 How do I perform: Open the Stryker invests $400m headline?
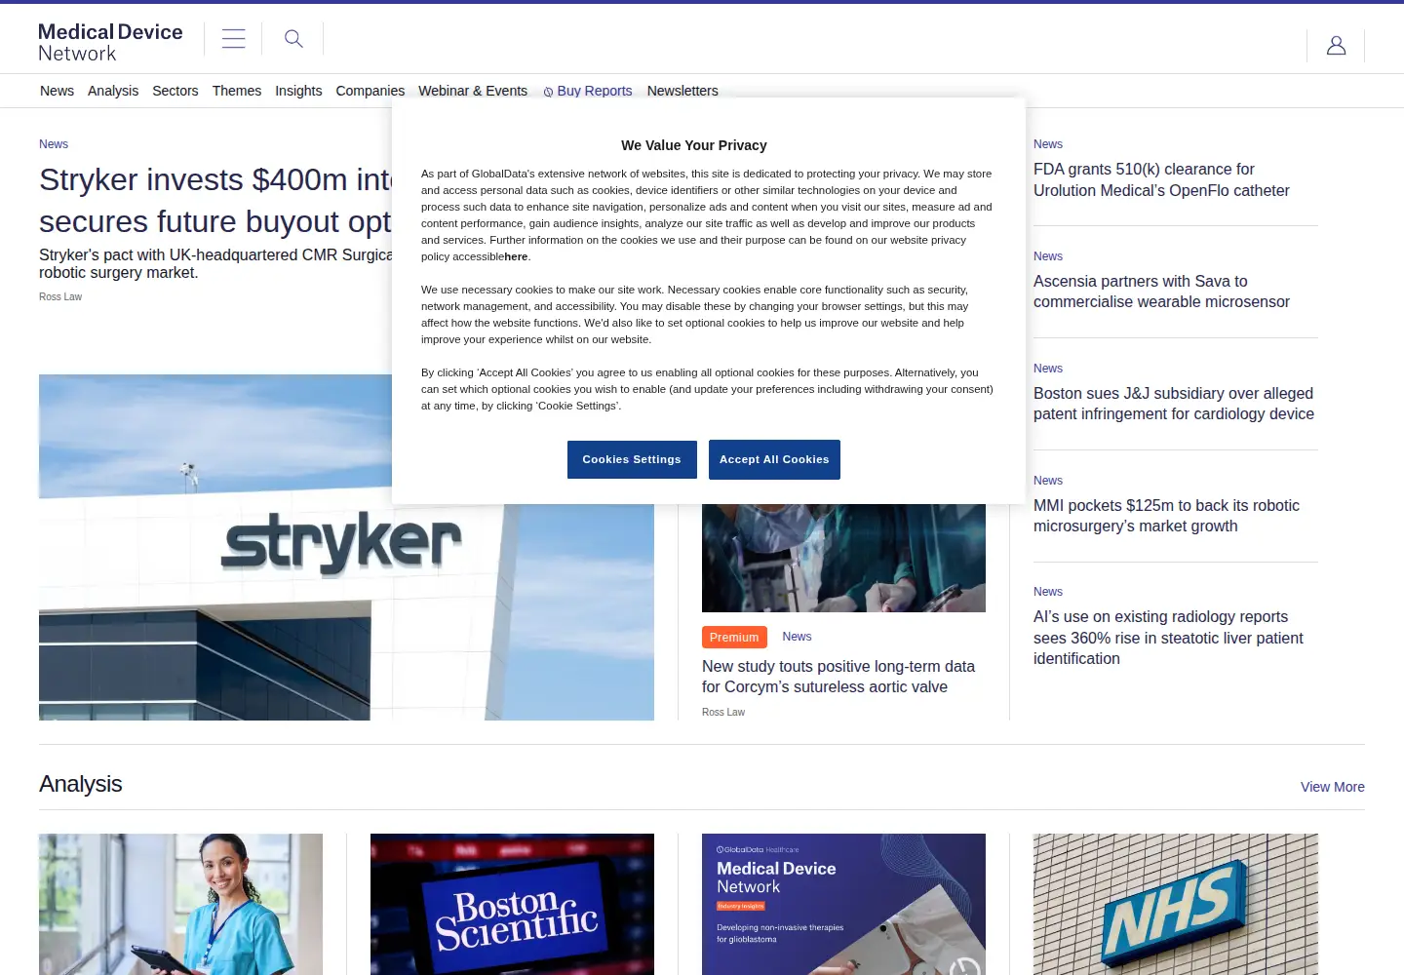click(x=215, y=201)
